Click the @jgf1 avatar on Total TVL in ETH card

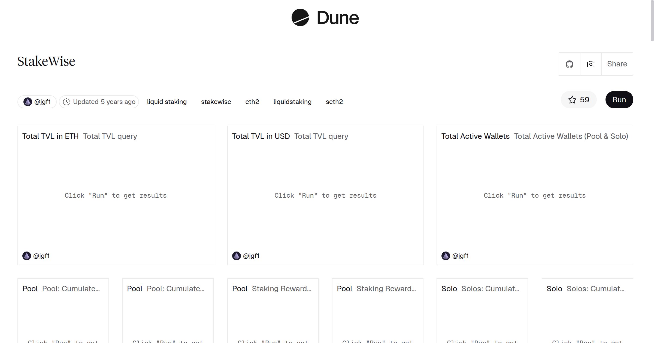27,256
